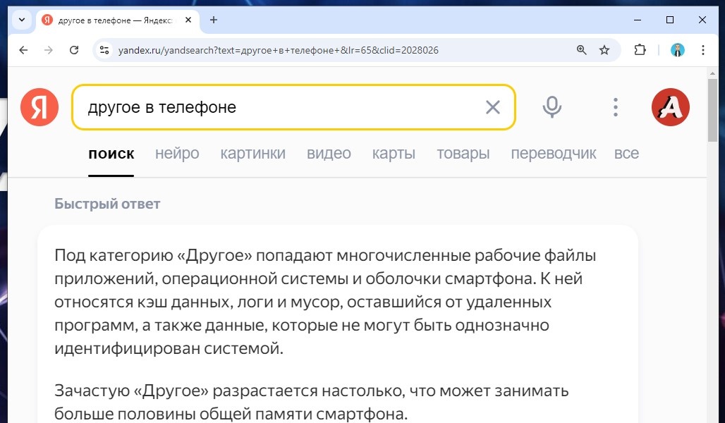Go back to the previous page
The image size is (725, 423).
click(x=23, y=50)
